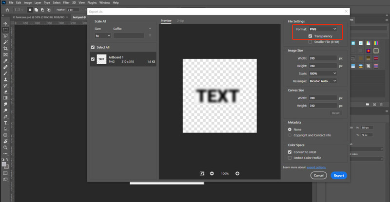Change screen mode from the toolbox

[x=5, y=180]
